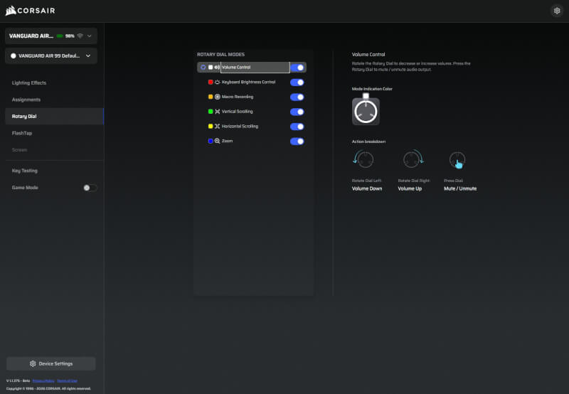Viewport: 569px width, 394px height.
Task: Click the white profile dot icon
Action: [x=14, y=56]
